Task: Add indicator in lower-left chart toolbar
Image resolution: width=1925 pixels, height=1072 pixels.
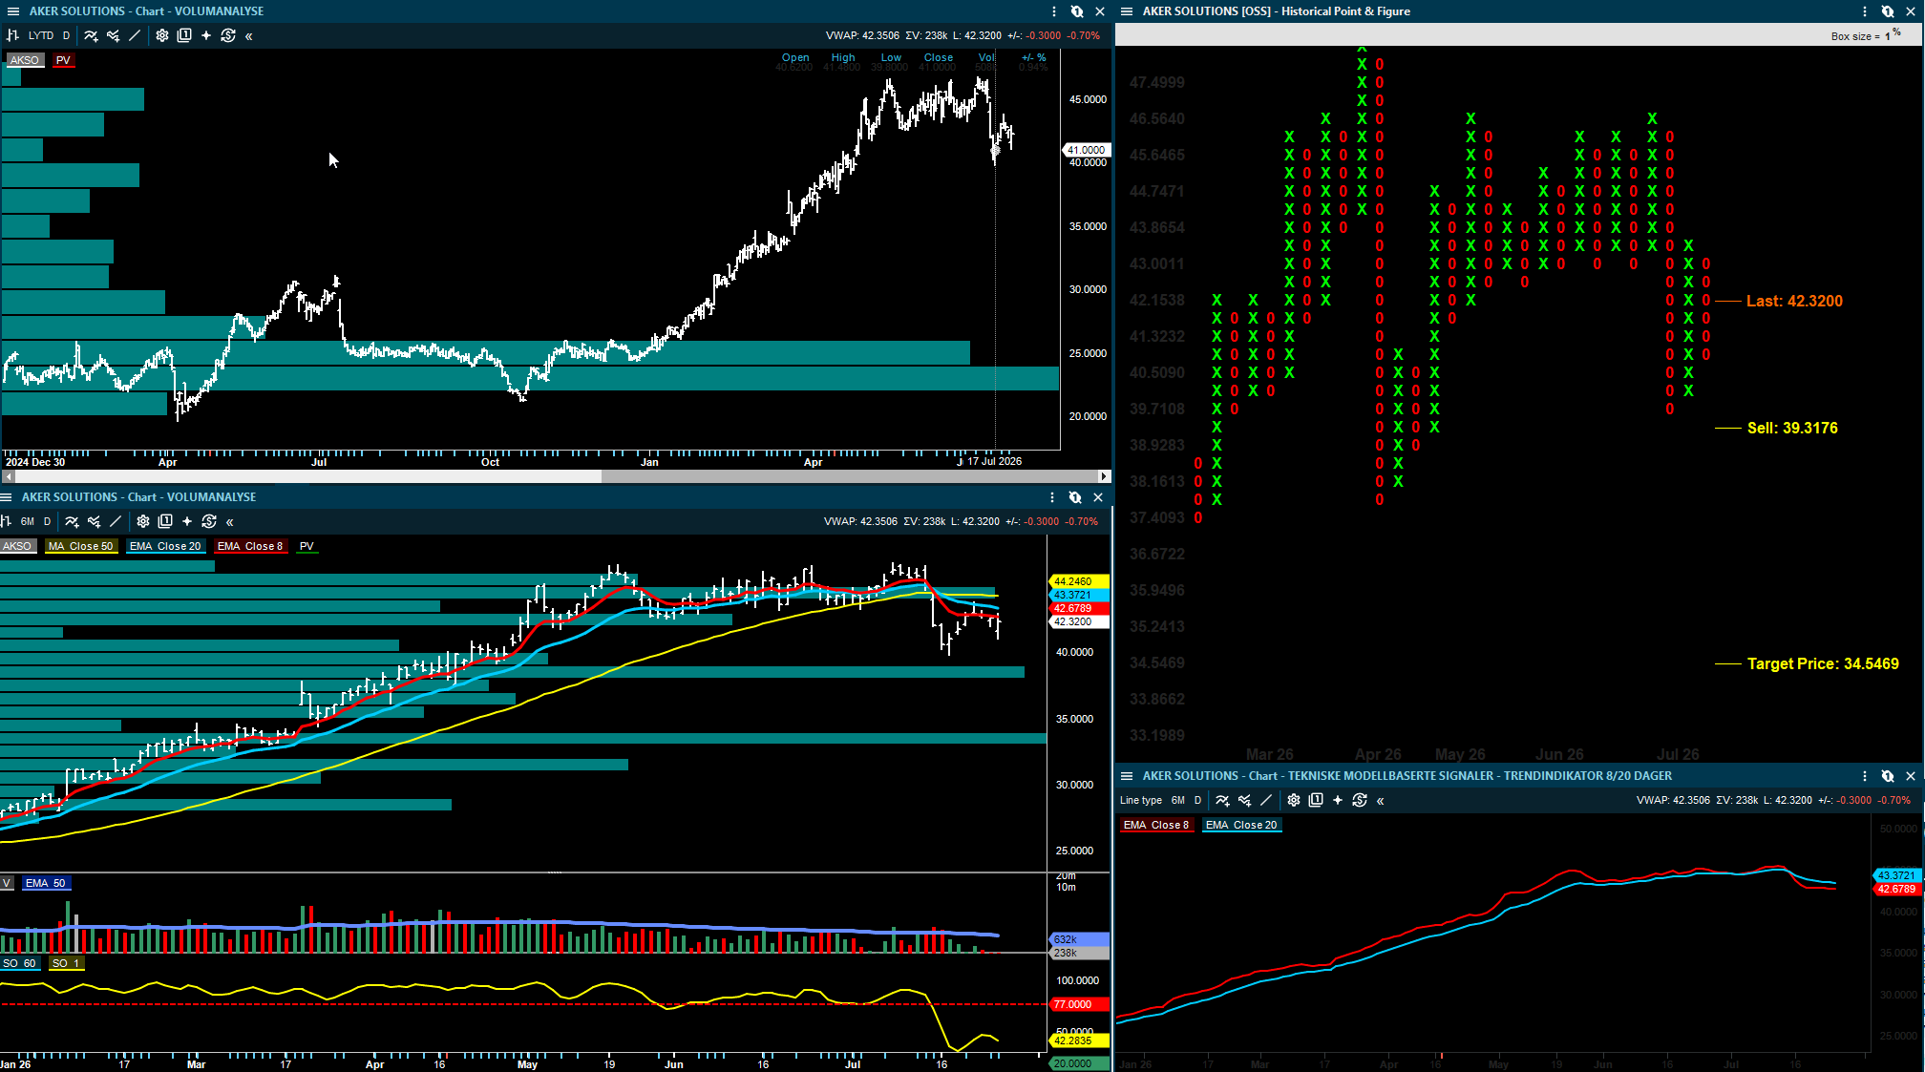Action: pyautogui.click(x=72, y=521)
